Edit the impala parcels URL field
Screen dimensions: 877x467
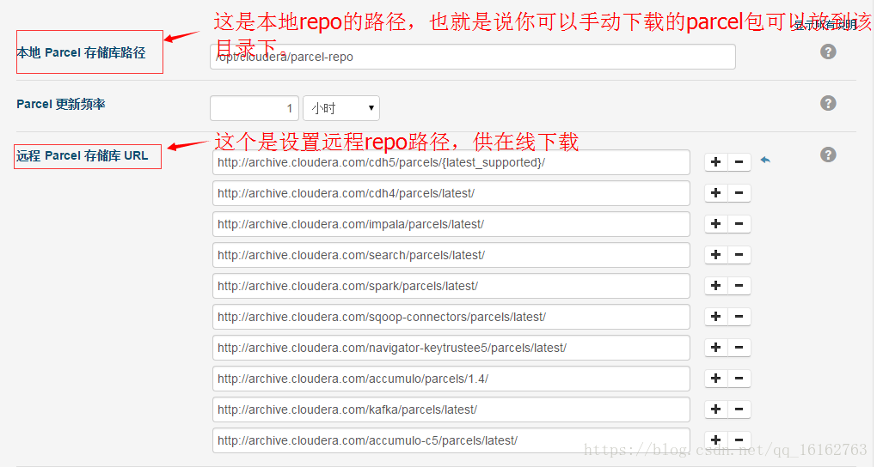click(x=451, y=224)
